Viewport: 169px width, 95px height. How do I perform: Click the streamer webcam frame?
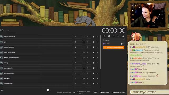(x=148, y=15)
